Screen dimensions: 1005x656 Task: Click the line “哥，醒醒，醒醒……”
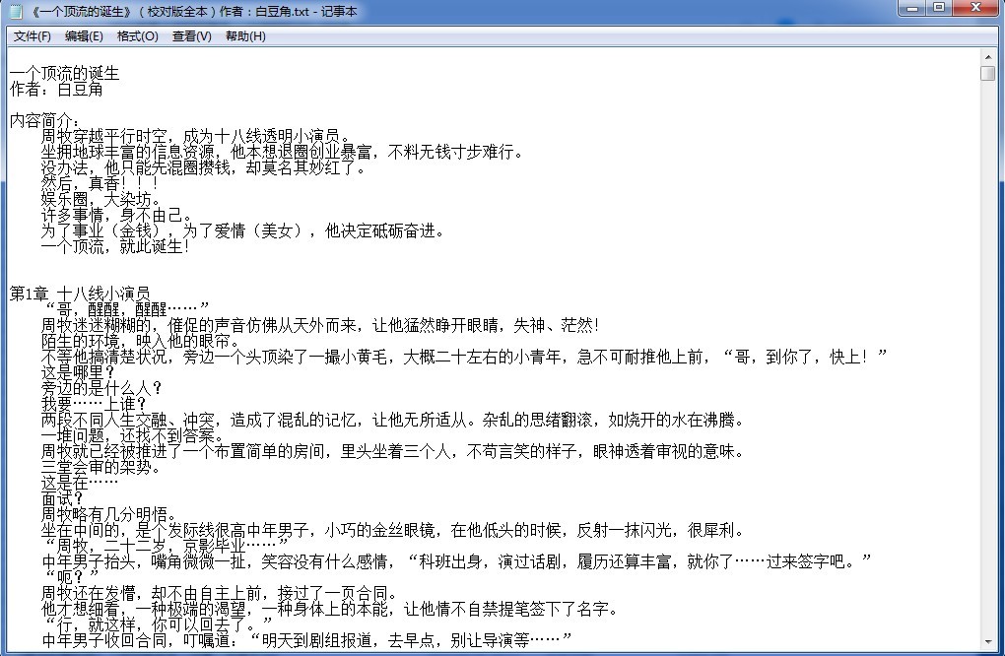126,308
